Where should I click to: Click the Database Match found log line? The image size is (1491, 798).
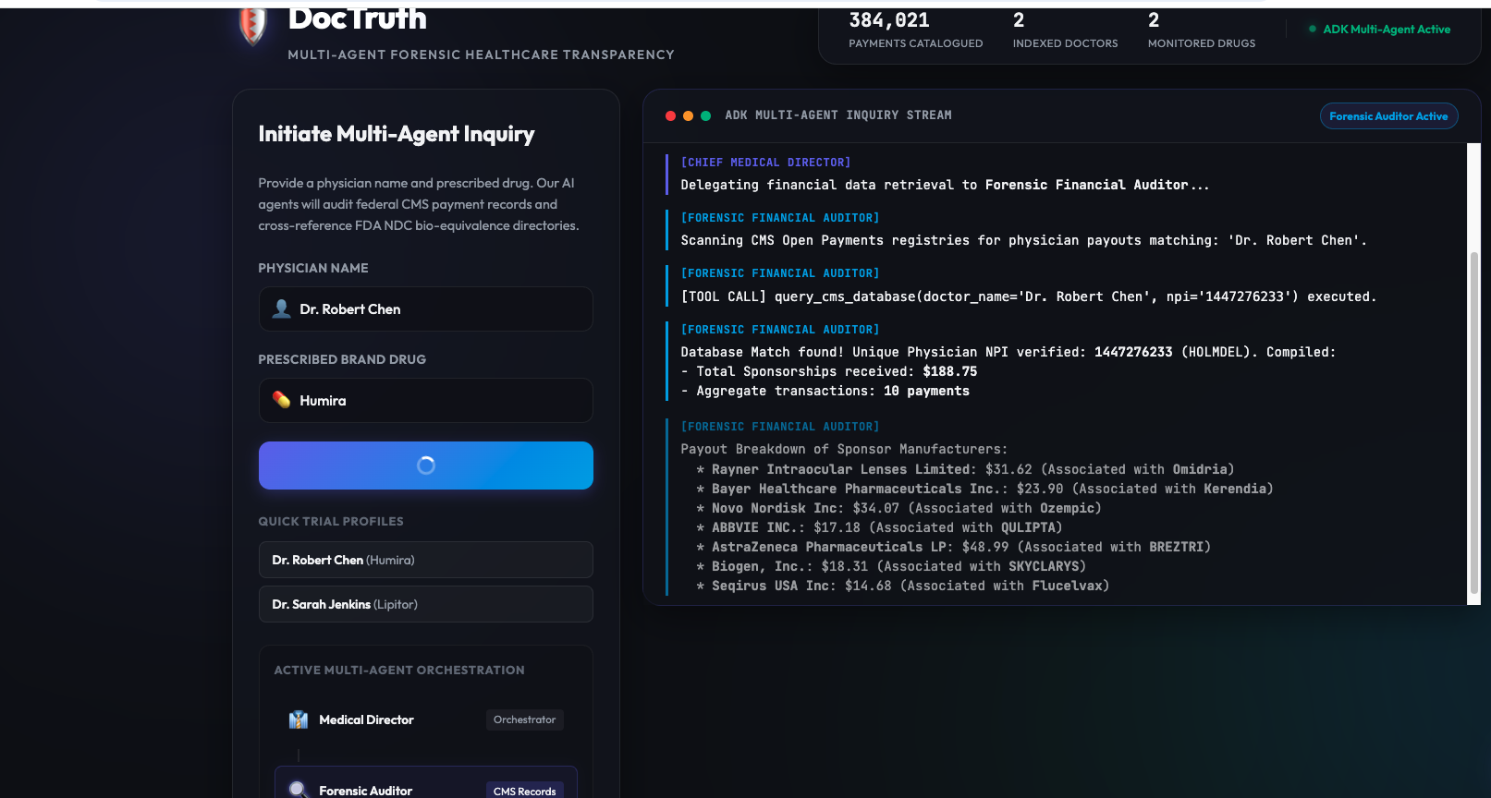pyautogui.click(x=1008, y=352)
